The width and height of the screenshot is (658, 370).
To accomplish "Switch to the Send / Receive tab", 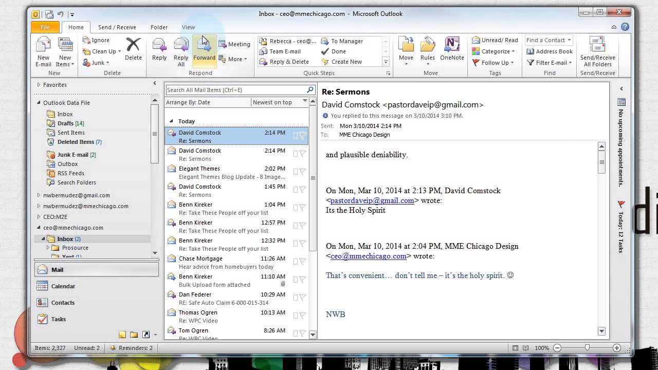I will pos(117,27).
